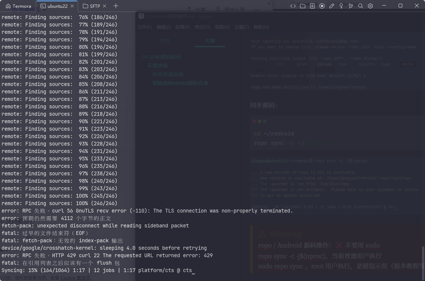Image resolution: width=425 pixels, height=281 pixels.
Task: Click 'fetch-pack: unexpected disconnect' line
Action: (x=95, y=226)
